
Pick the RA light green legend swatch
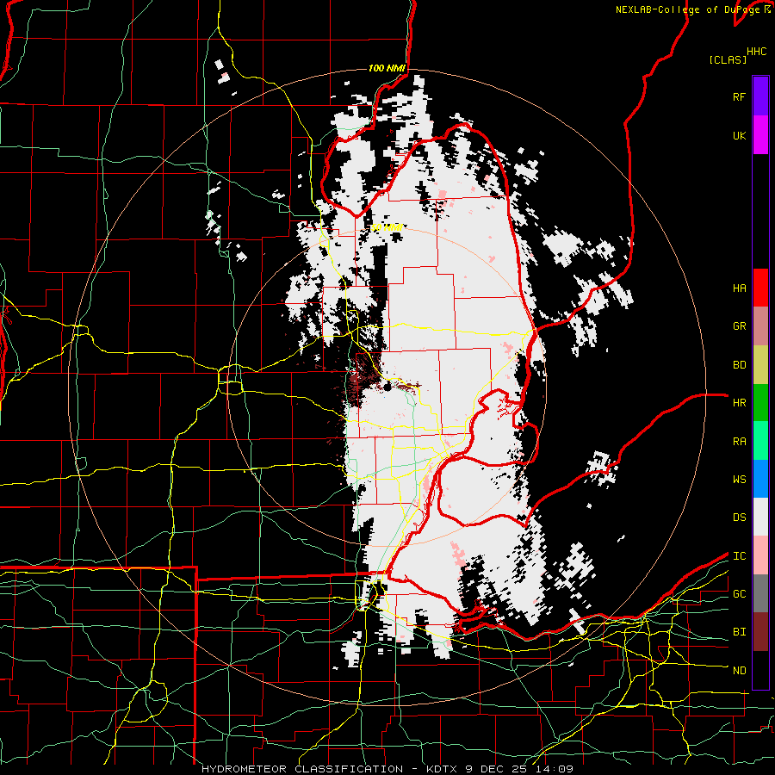coord(760,441)
